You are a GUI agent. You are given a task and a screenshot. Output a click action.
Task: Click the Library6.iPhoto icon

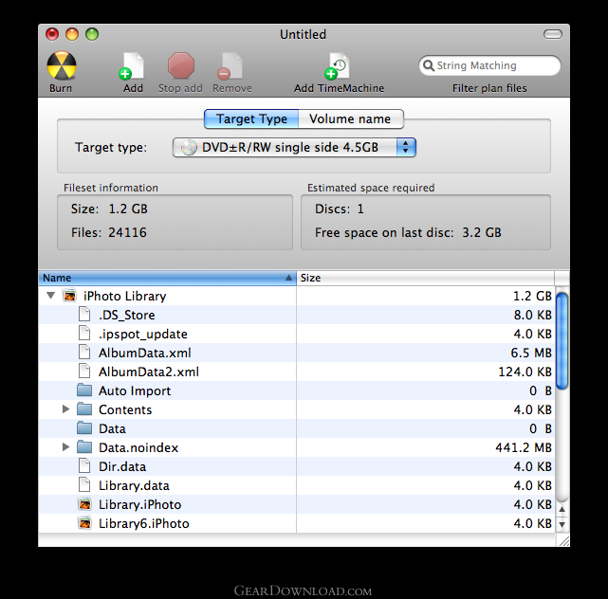84,523
